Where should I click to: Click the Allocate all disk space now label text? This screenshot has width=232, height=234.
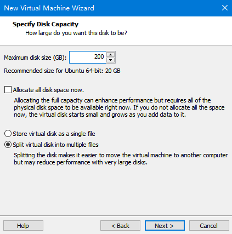coord(48,90)
